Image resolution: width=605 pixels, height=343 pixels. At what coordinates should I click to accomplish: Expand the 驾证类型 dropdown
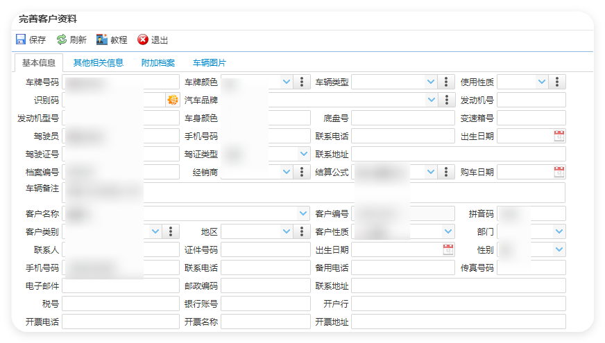(x=304, y=154)
